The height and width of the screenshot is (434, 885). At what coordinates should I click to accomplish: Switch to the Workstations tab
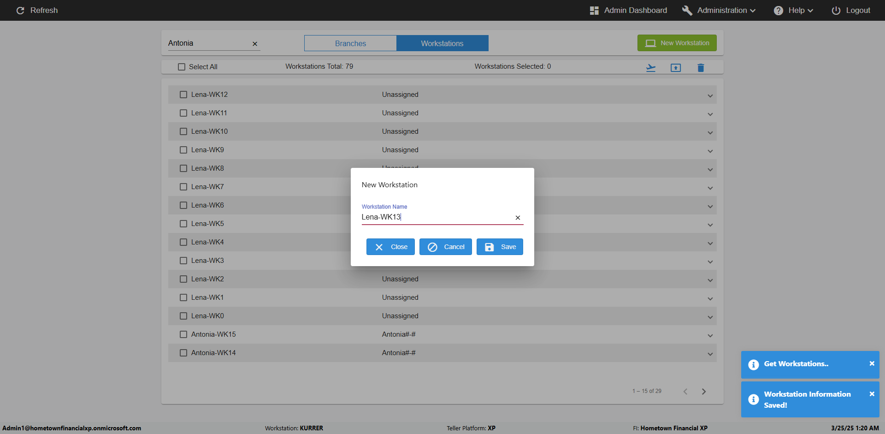click(x=442, y=43)
